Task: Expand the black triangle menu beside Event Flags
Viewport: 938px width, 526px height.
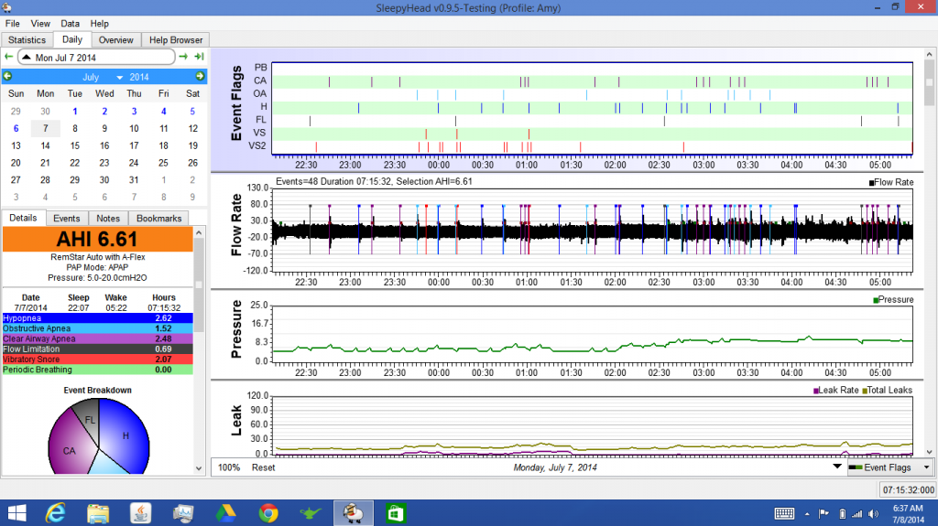Action: click(x=835, y=467)
